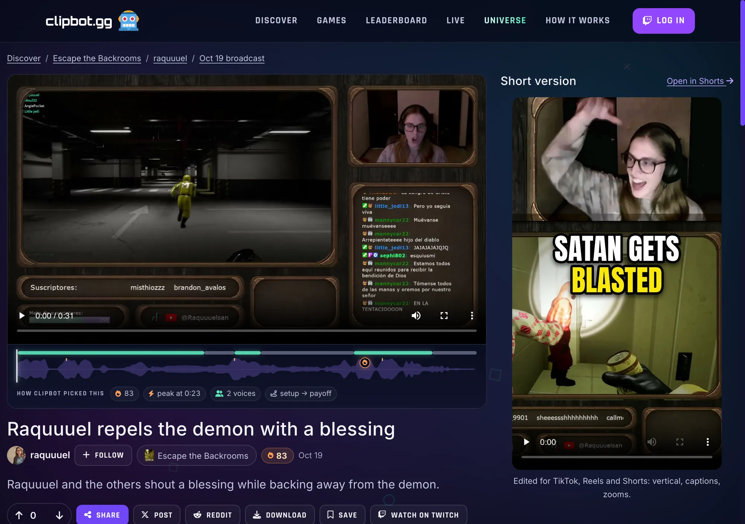Screen dimensions: 745x524
Task: Go to Discover breadcrumb link
Action: click(x=24, y=59)
